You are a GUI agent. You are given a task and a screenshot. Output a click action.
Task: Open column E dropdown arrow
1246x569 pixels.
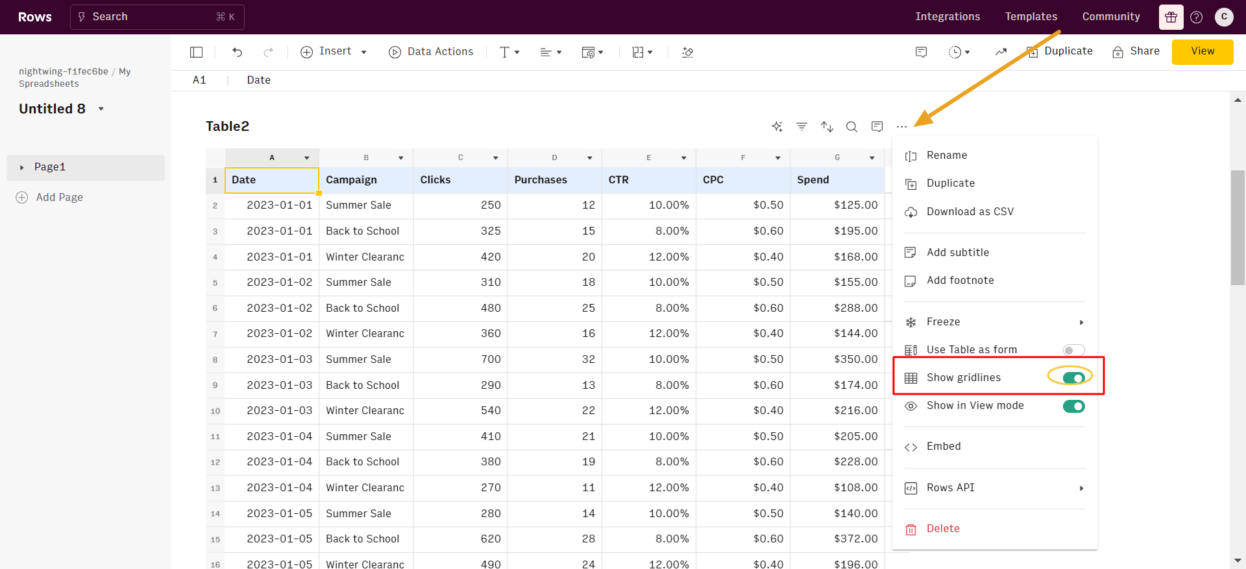pos(684,158)
